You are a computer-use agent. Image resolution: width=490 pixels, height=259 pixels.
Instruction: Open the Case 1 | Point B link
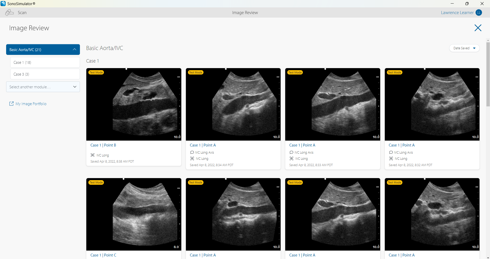pyautogui.click(x=103, y=145)
